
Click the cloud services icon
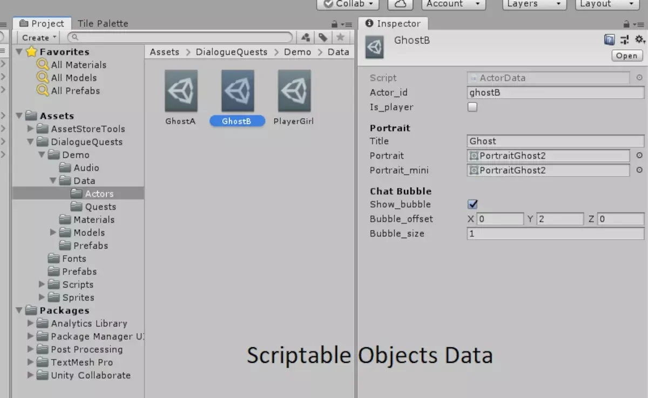pyautogui.click(x=400, y=4)
